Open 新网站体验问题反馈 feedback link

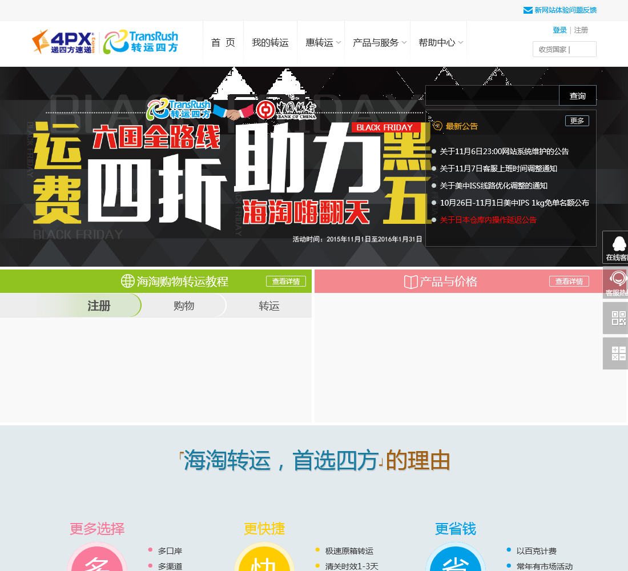(565, 10)
